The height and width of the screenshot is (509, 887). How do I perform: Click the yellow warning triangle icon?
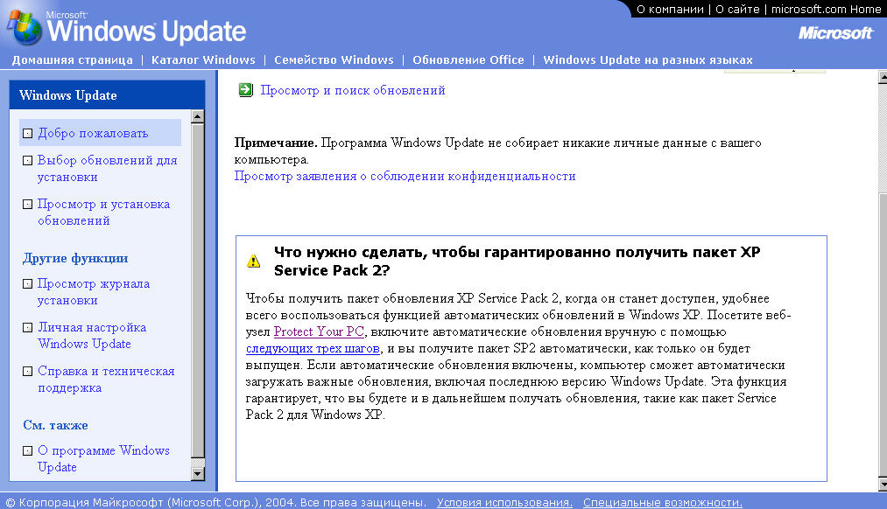point(253,261)
